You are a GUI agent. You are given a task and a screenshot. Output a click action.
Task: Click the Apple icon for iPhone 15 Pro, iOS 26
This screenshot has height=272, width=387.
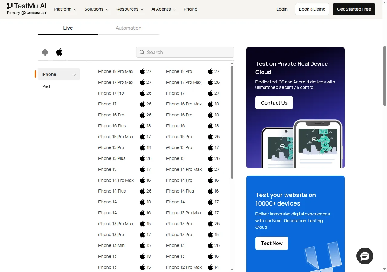point(210,137)
